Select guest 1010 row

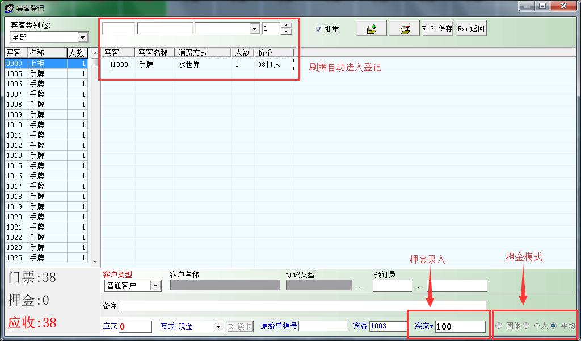tap(47, 124)
